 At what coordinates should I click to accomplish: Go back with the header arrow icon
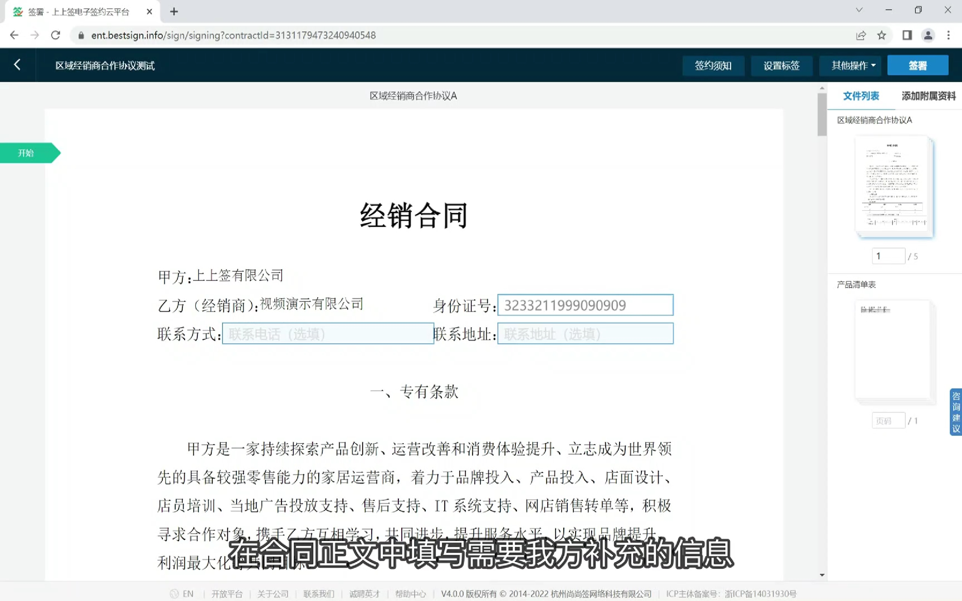(x=17, y=64)
